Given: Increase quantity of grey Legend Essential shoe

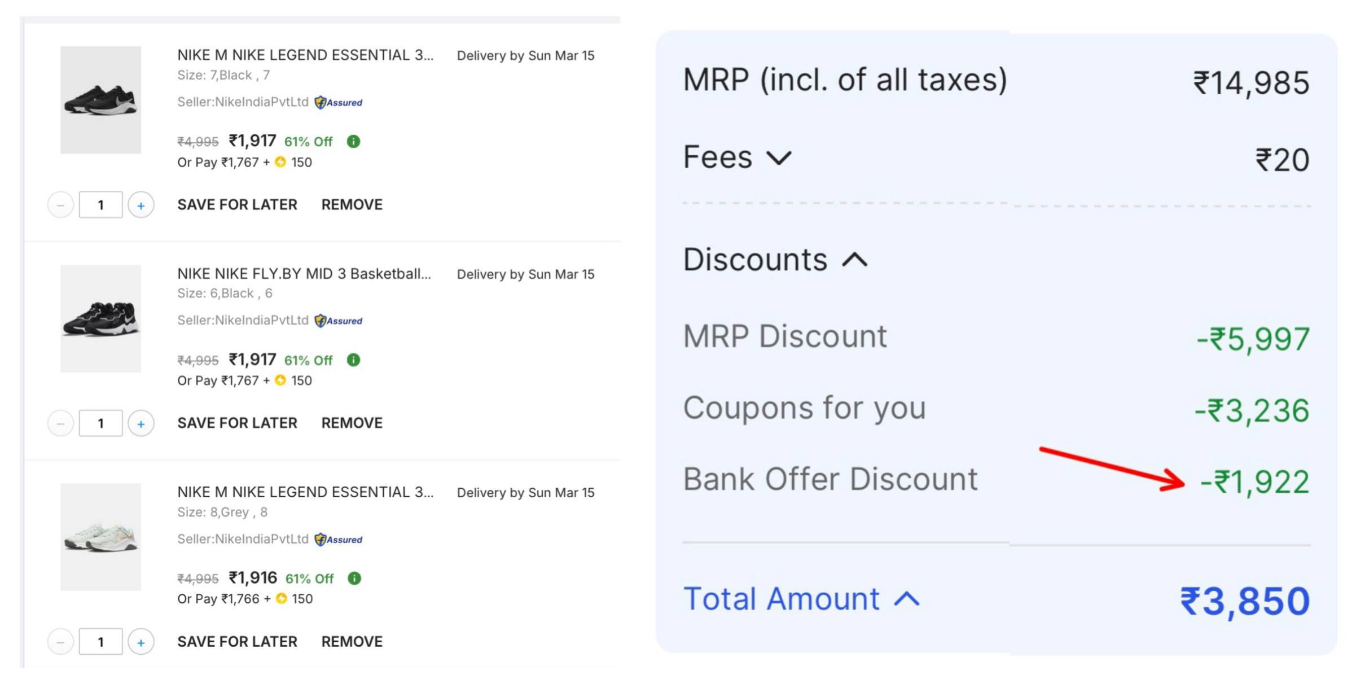Looking at the screenshot, I should click(141, 642).
